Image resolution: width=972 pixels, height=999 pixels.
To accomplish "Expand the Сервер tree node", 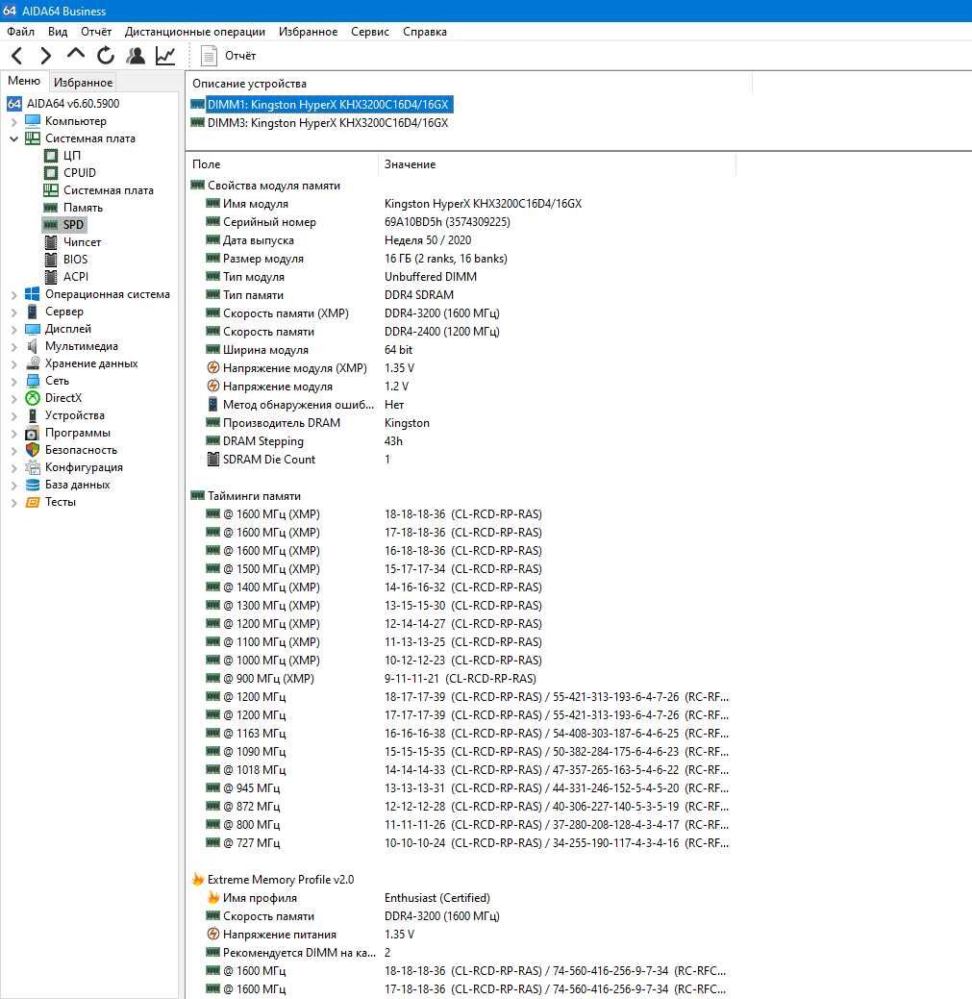I will [14, 312].
